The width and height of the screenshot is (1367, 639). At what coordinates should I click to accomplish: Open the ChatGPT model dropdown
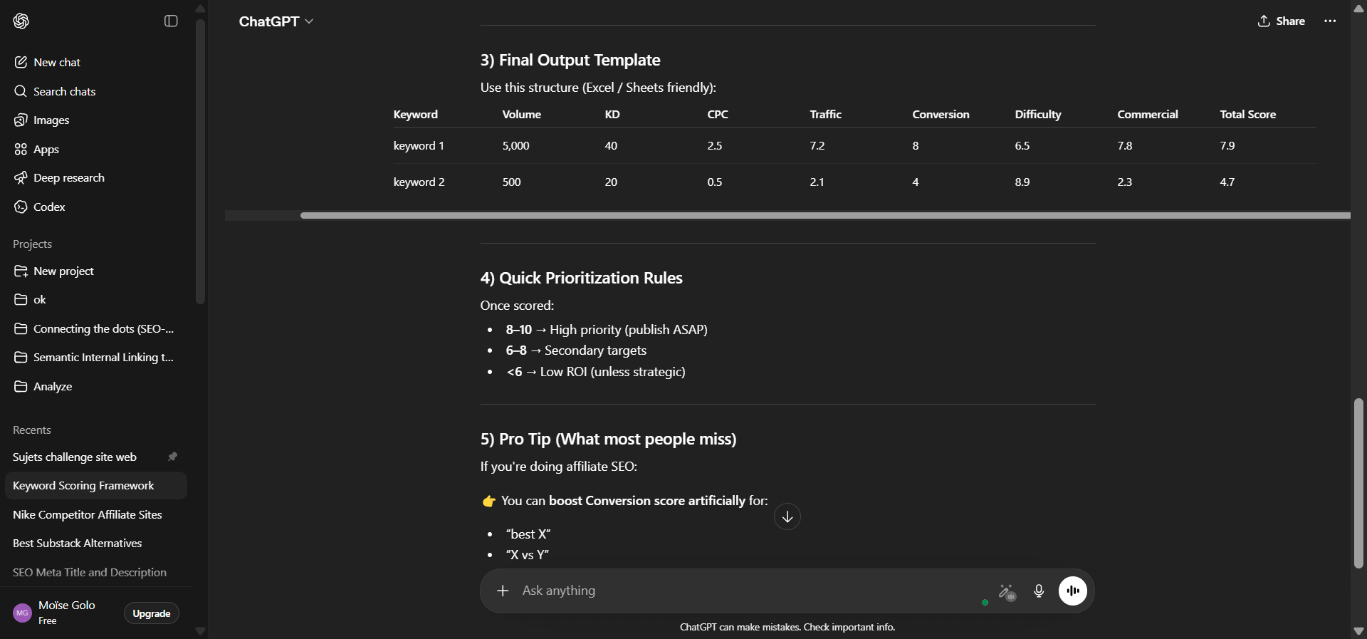pos(276,21)
